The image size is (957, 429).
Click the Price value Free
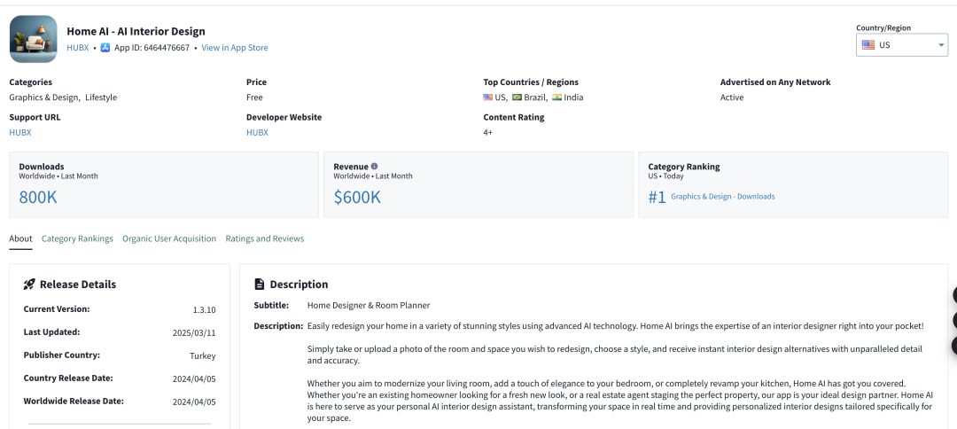coord(254,97)
